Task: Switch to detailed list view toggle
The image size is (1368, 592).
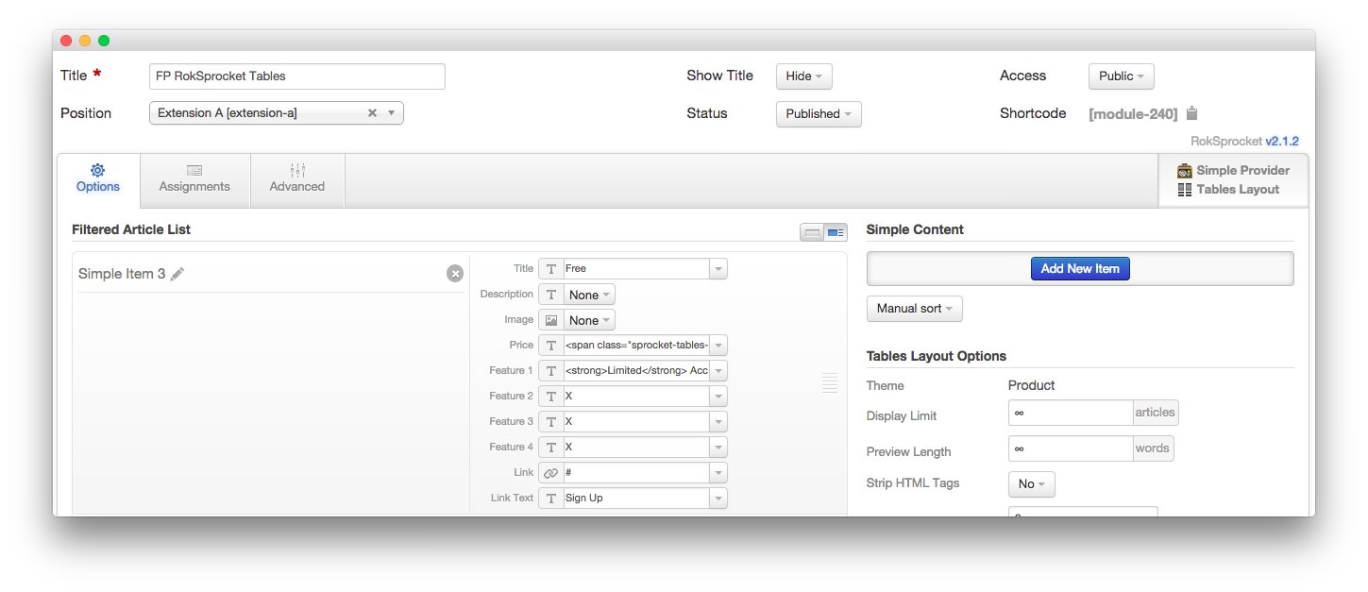Action: pyautogui.click(x=836, y=232)
